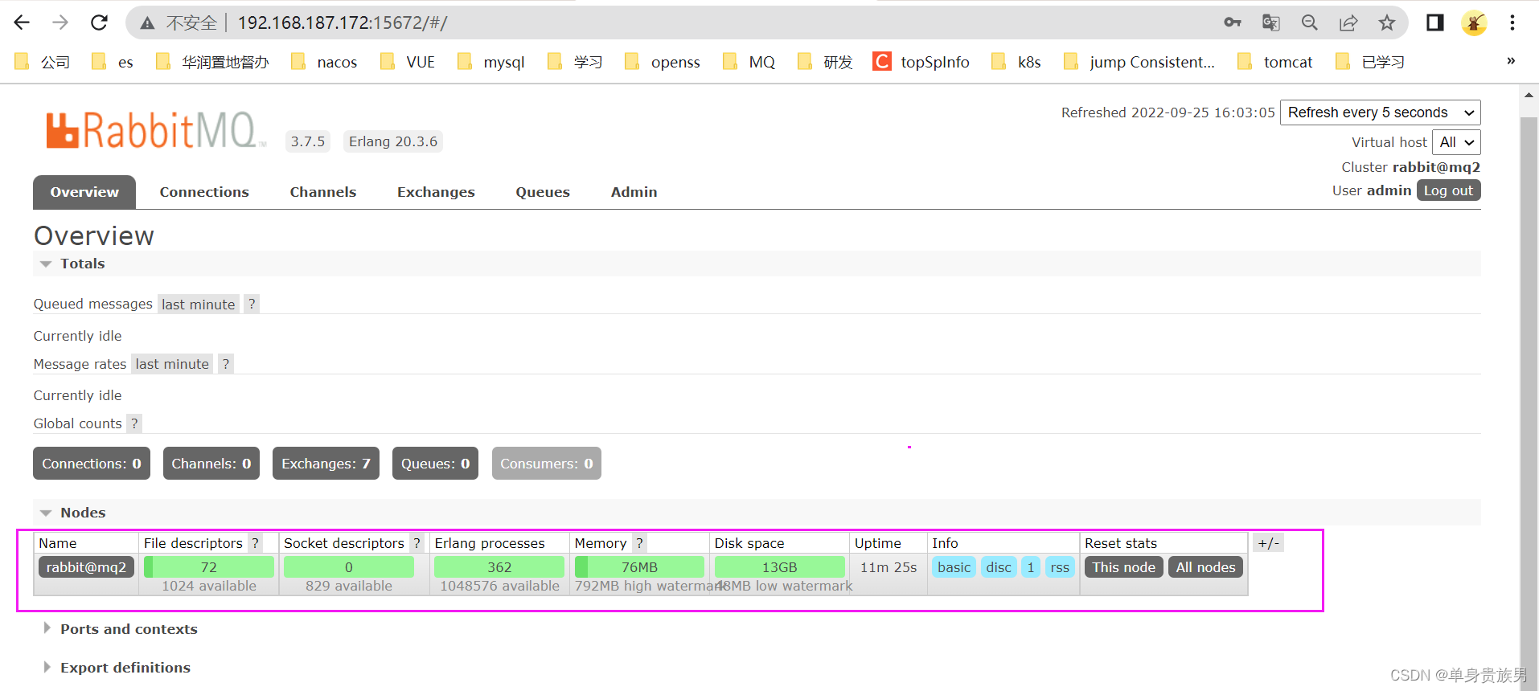Click the browser back arrow

[x=22, y=22]
